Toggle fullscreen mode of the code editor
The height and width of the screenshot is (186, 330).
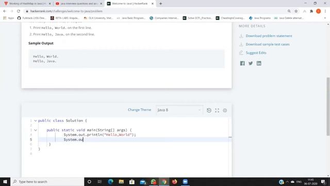click(217, 110)
